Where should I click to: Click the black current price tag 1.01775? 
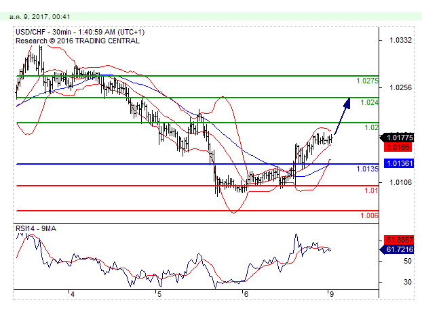click(397, 138)
